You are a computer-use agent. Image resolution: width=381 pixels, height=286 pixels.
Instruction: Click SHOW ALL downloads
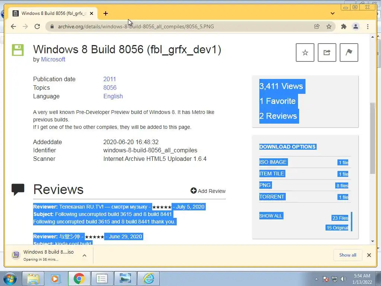(x=271, y=216)
